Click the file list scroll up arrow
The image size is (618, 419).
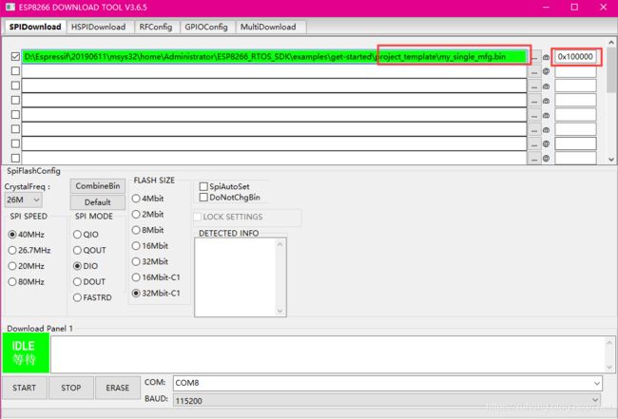(x=611, y=42)
